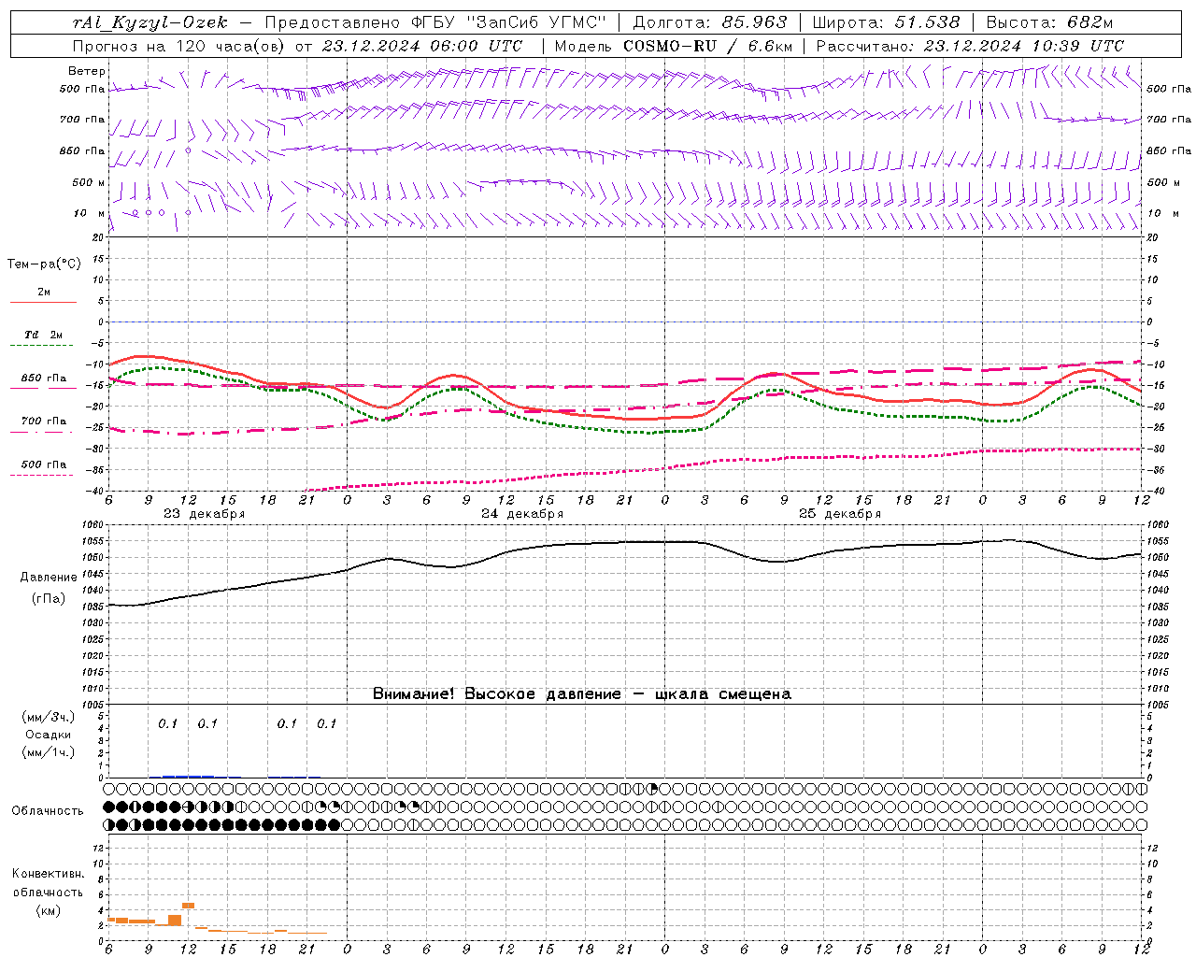Click the (мм/3ч.) precipitation unit label
This screenshot has height=957, width=1196.
(x=49, y=717)
